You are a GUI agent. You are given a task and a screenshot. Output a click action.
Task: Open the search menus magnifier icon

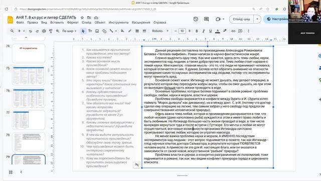[12, 31]
